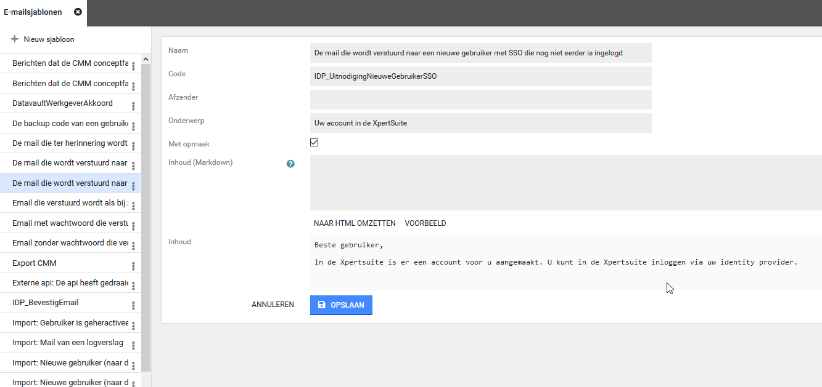Viewport: 822px width, 387px height.
Task: Open the three-dot menu for DatavaultWerkgeverAkkoord
Action: click(133, 106)
